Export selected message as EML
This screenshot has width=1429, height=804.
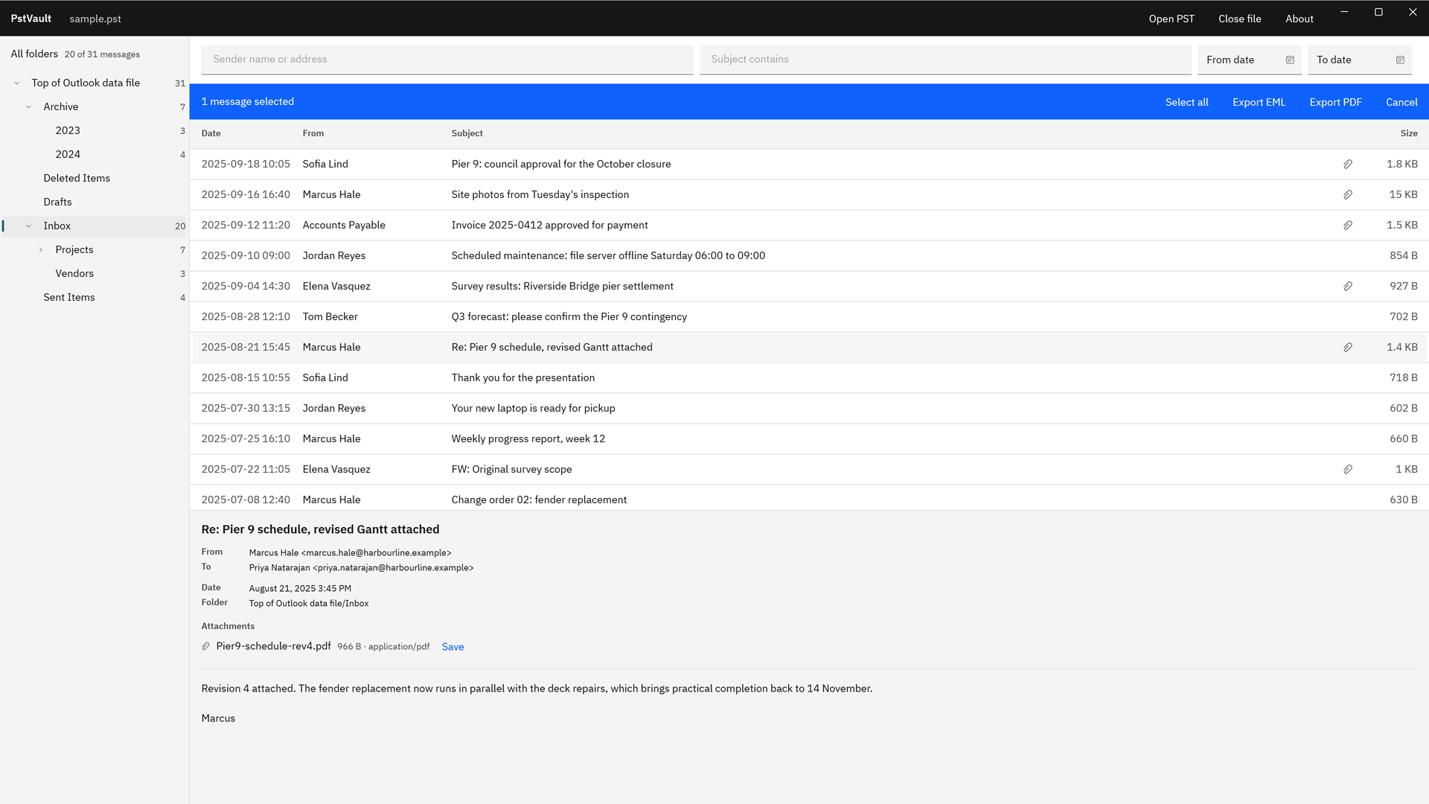click(x=1259, y=102)
